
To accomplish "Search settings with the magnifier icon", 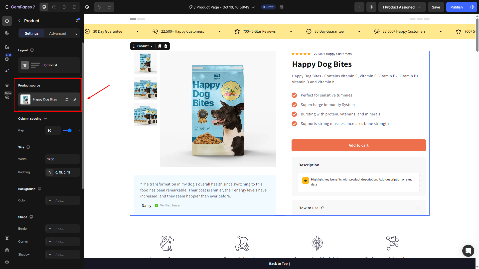I will (75, 33).
